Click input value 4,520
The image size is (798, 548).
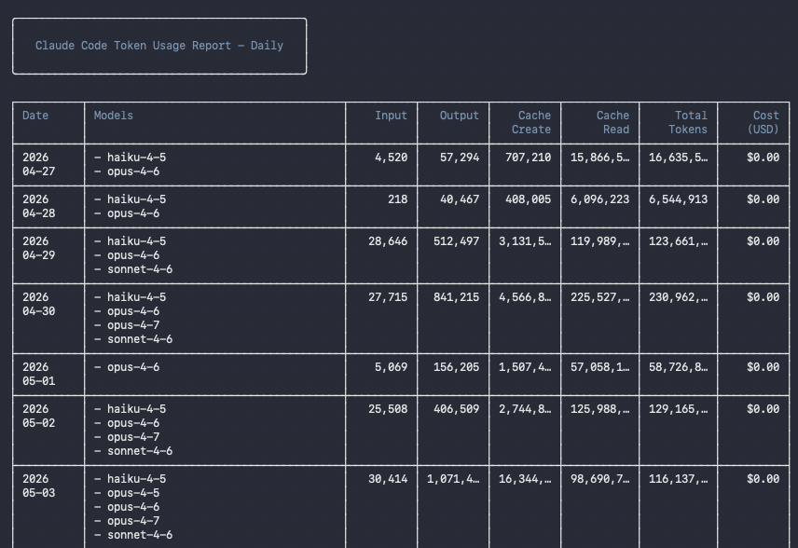(x=391, y=158)
